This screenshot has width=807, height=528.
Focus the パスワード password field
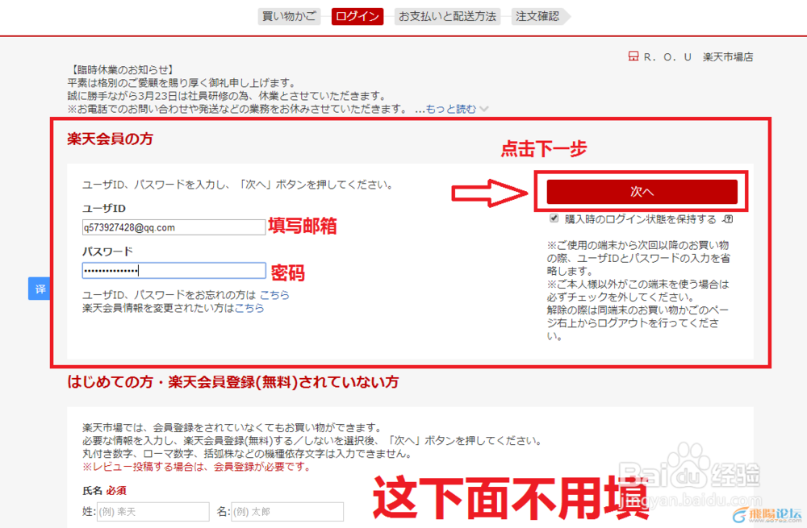[174, 270]
